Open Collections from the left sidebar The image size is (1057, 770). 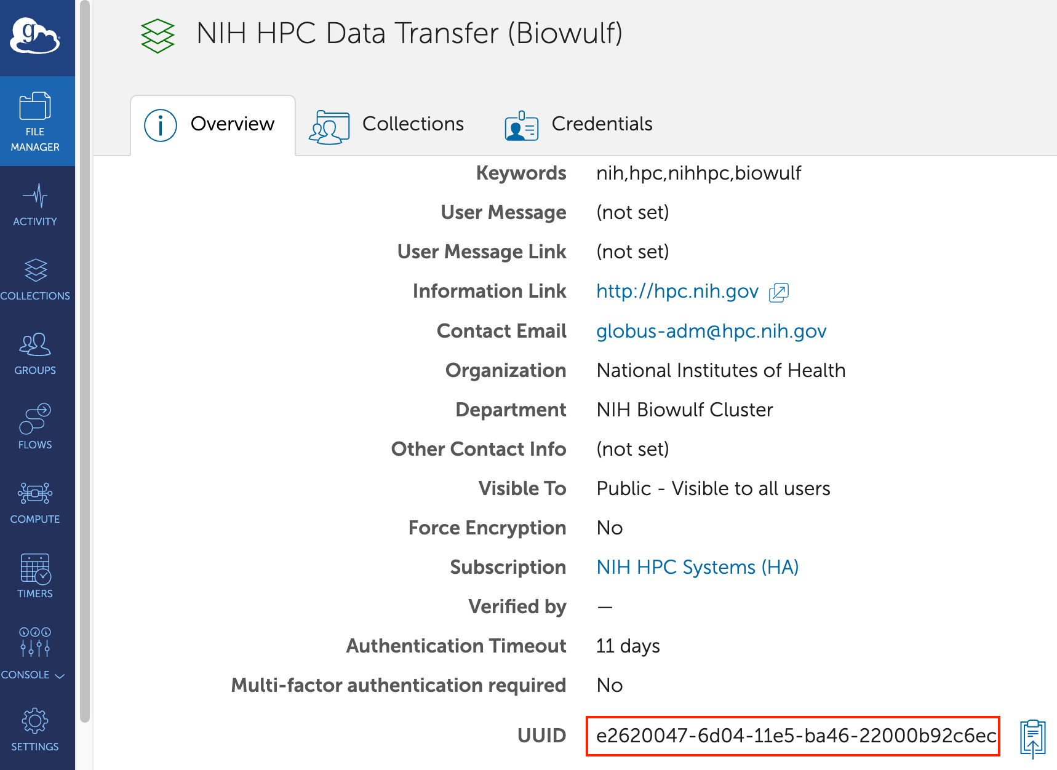point(35,279)
